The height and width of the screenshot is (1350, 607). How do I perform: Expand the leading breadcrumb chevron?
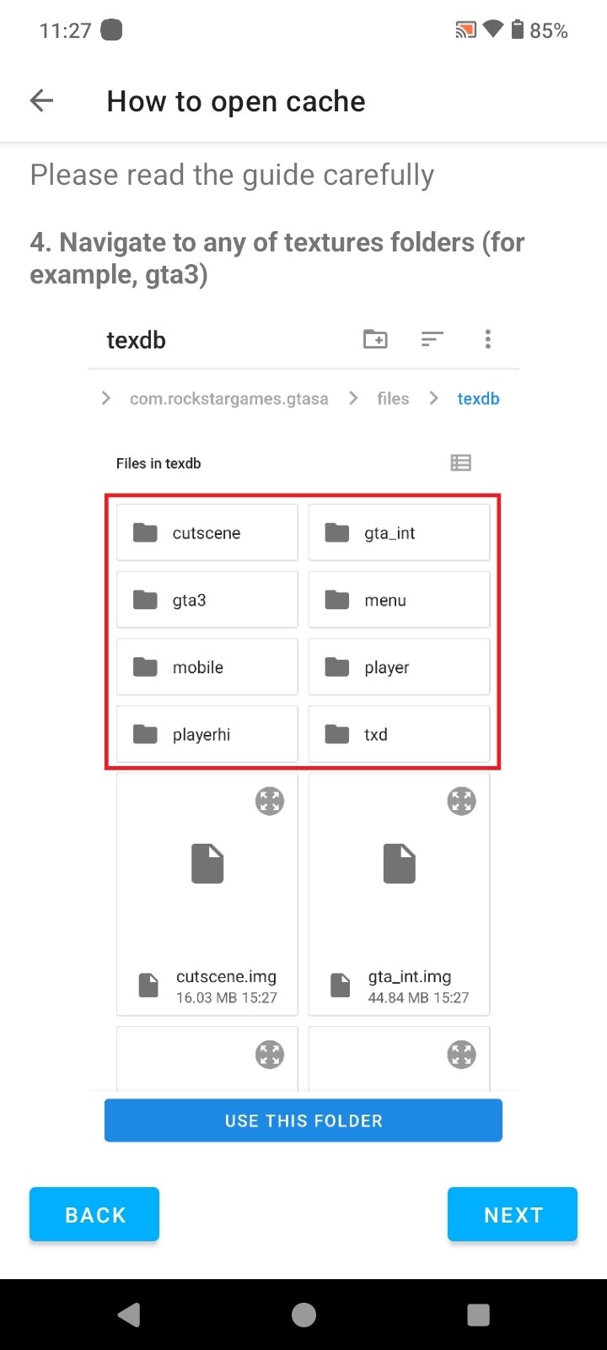[105, 398]
